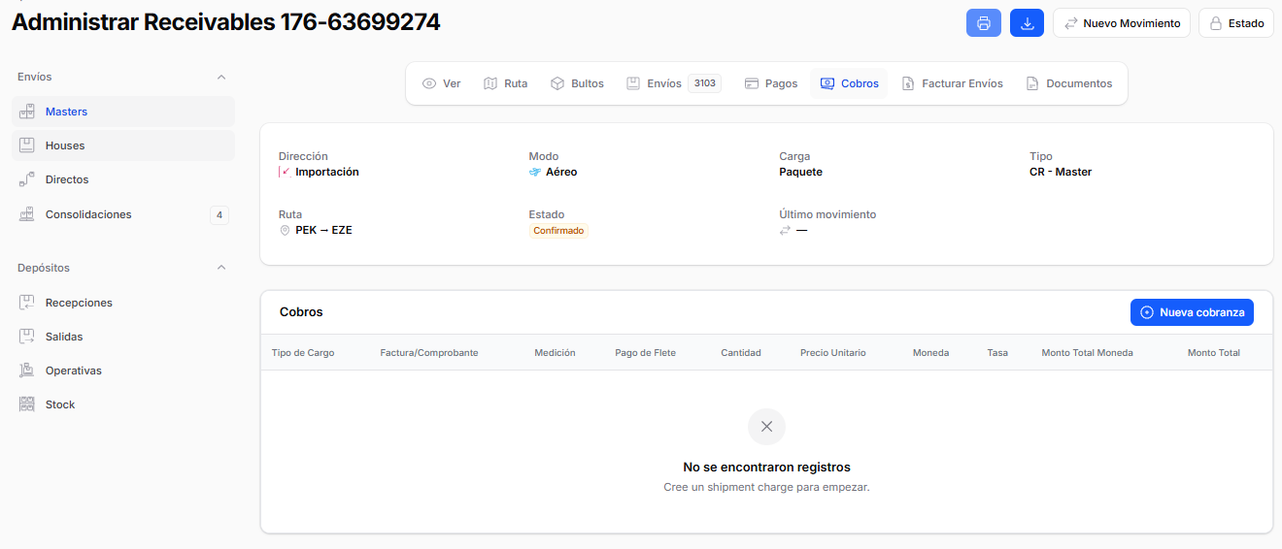Click the Moneda column header
The image size is (1282, 549).
coord(931,353)
